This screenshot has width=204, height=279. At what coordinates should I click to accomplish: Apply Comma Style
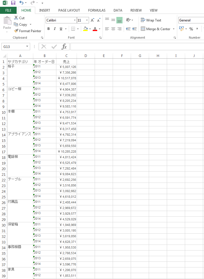197,29
